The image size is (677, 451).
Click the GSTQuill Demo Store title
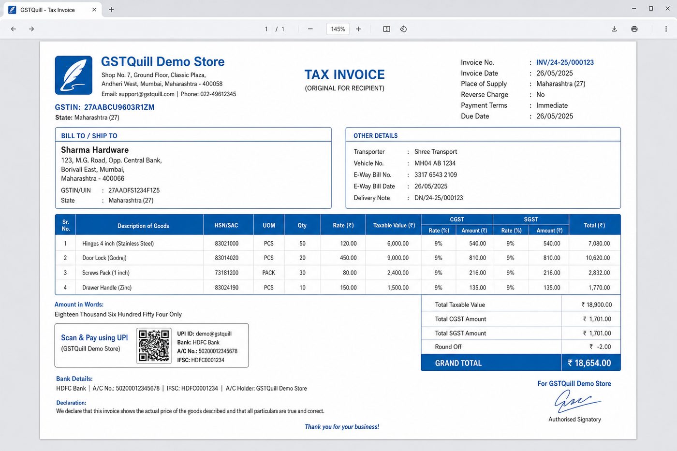coord(162,62)
